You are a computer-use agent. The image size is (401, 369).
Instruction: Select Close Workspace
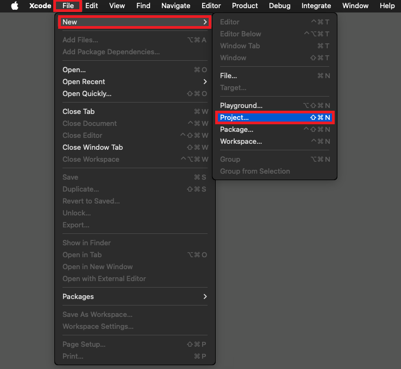135,160
